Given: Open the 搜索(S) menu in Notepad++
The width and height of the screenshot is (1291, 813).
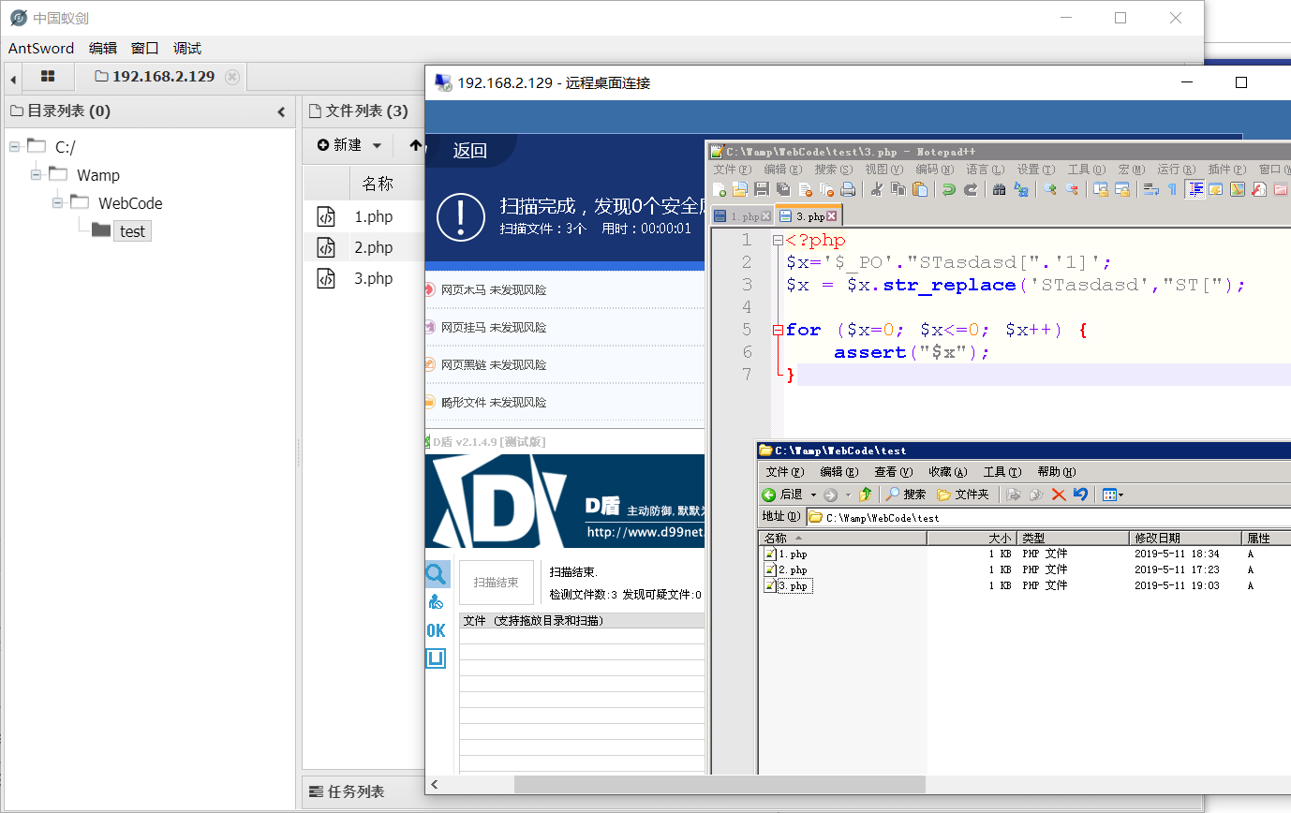Looking at the screenshot, I should tap(833, 170).
